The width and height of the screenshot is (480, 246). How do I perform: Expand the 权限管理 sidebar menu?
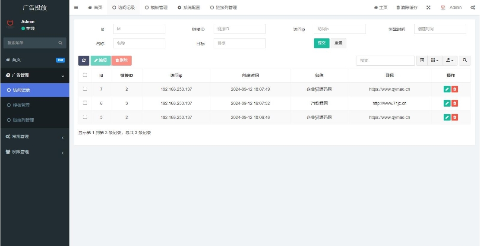[35, 152]
